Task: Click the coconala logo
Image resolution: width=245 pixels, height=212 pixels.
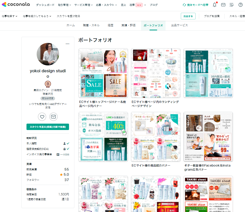Action: [x=16, y=5]
